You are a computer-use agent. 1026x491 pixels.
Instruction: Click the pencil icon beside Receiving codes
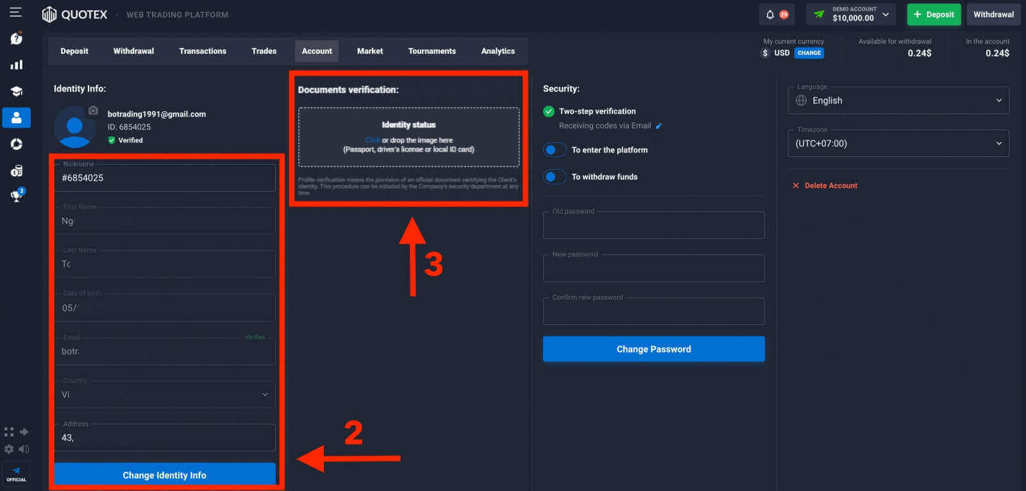click(x=659, y=126)
